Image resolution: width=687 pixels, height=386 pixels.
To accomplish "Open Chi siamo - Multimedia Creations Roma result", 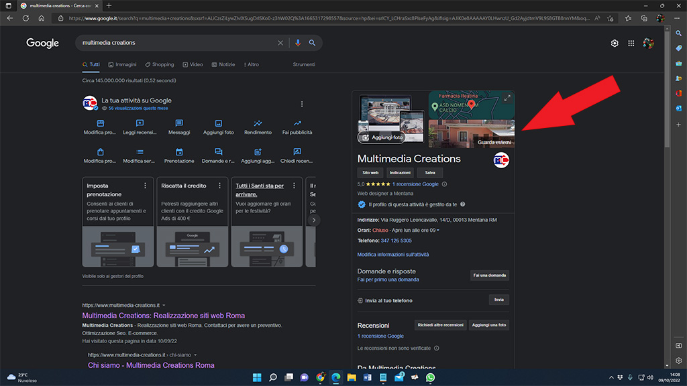I will 151,365.
